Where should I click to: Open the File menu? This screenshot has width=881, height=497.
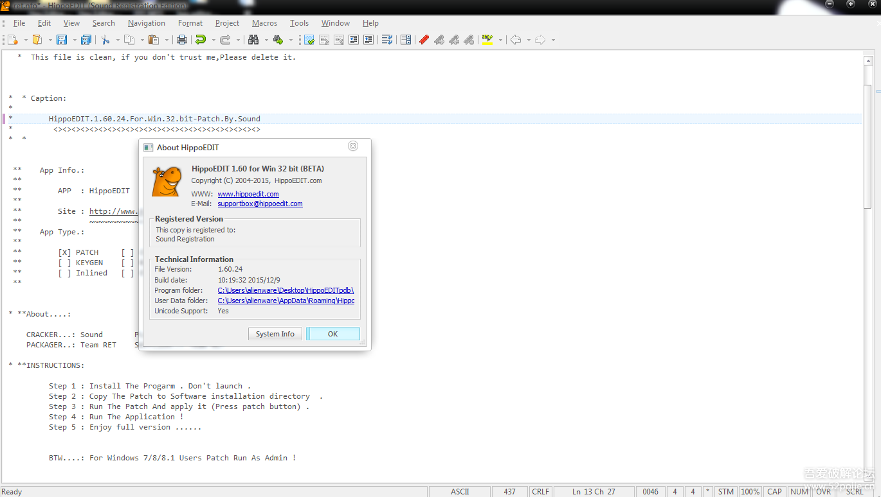pyautogui.click(x=19, y=23)
